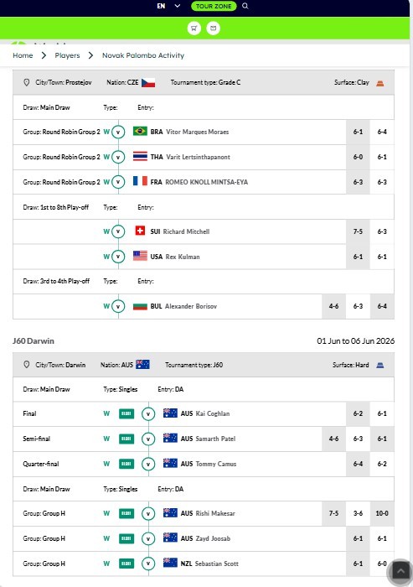Open match stats icon for Rishi Makesar match
413x587 pixels.
tap(126, 513)
